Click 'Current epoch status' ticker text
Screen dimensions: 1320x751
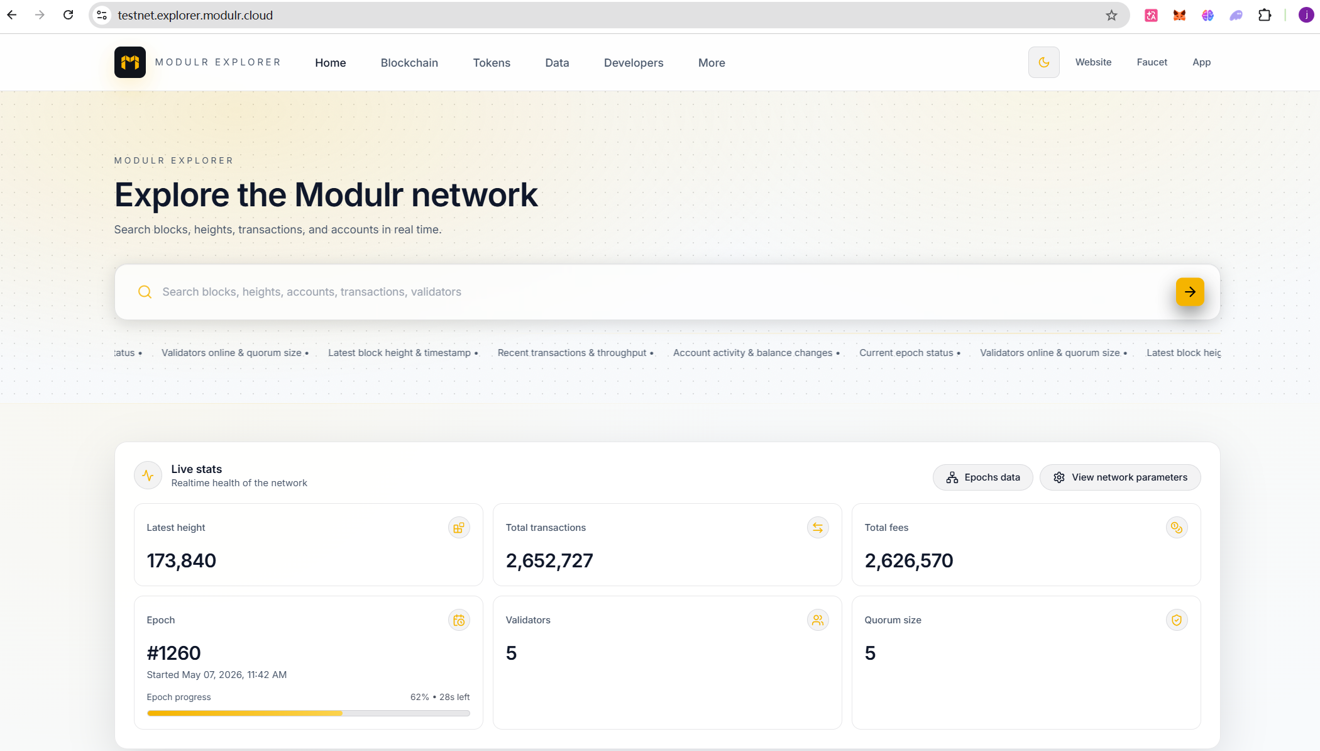coord(906,353)
